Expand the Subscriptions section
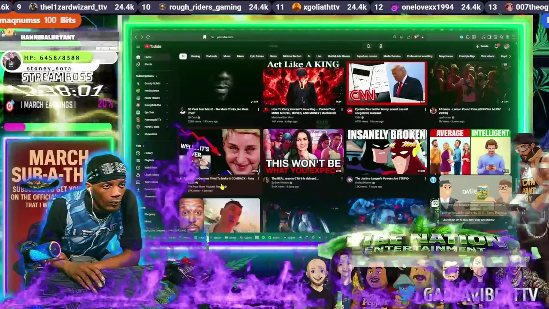 [x=147, y=76]
